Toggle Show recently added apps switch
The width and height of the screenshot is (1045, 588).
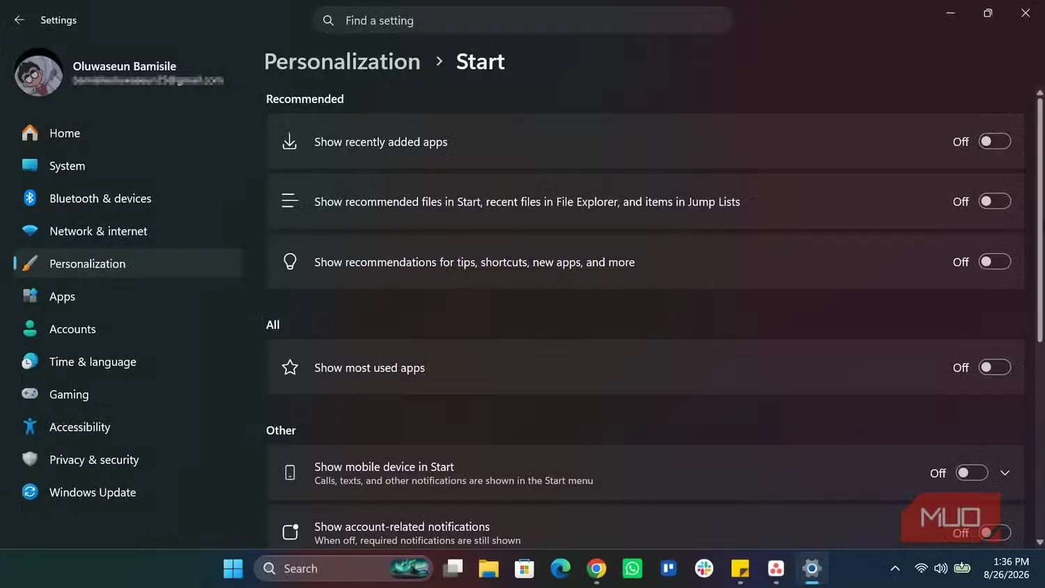[x=995, y=141]
